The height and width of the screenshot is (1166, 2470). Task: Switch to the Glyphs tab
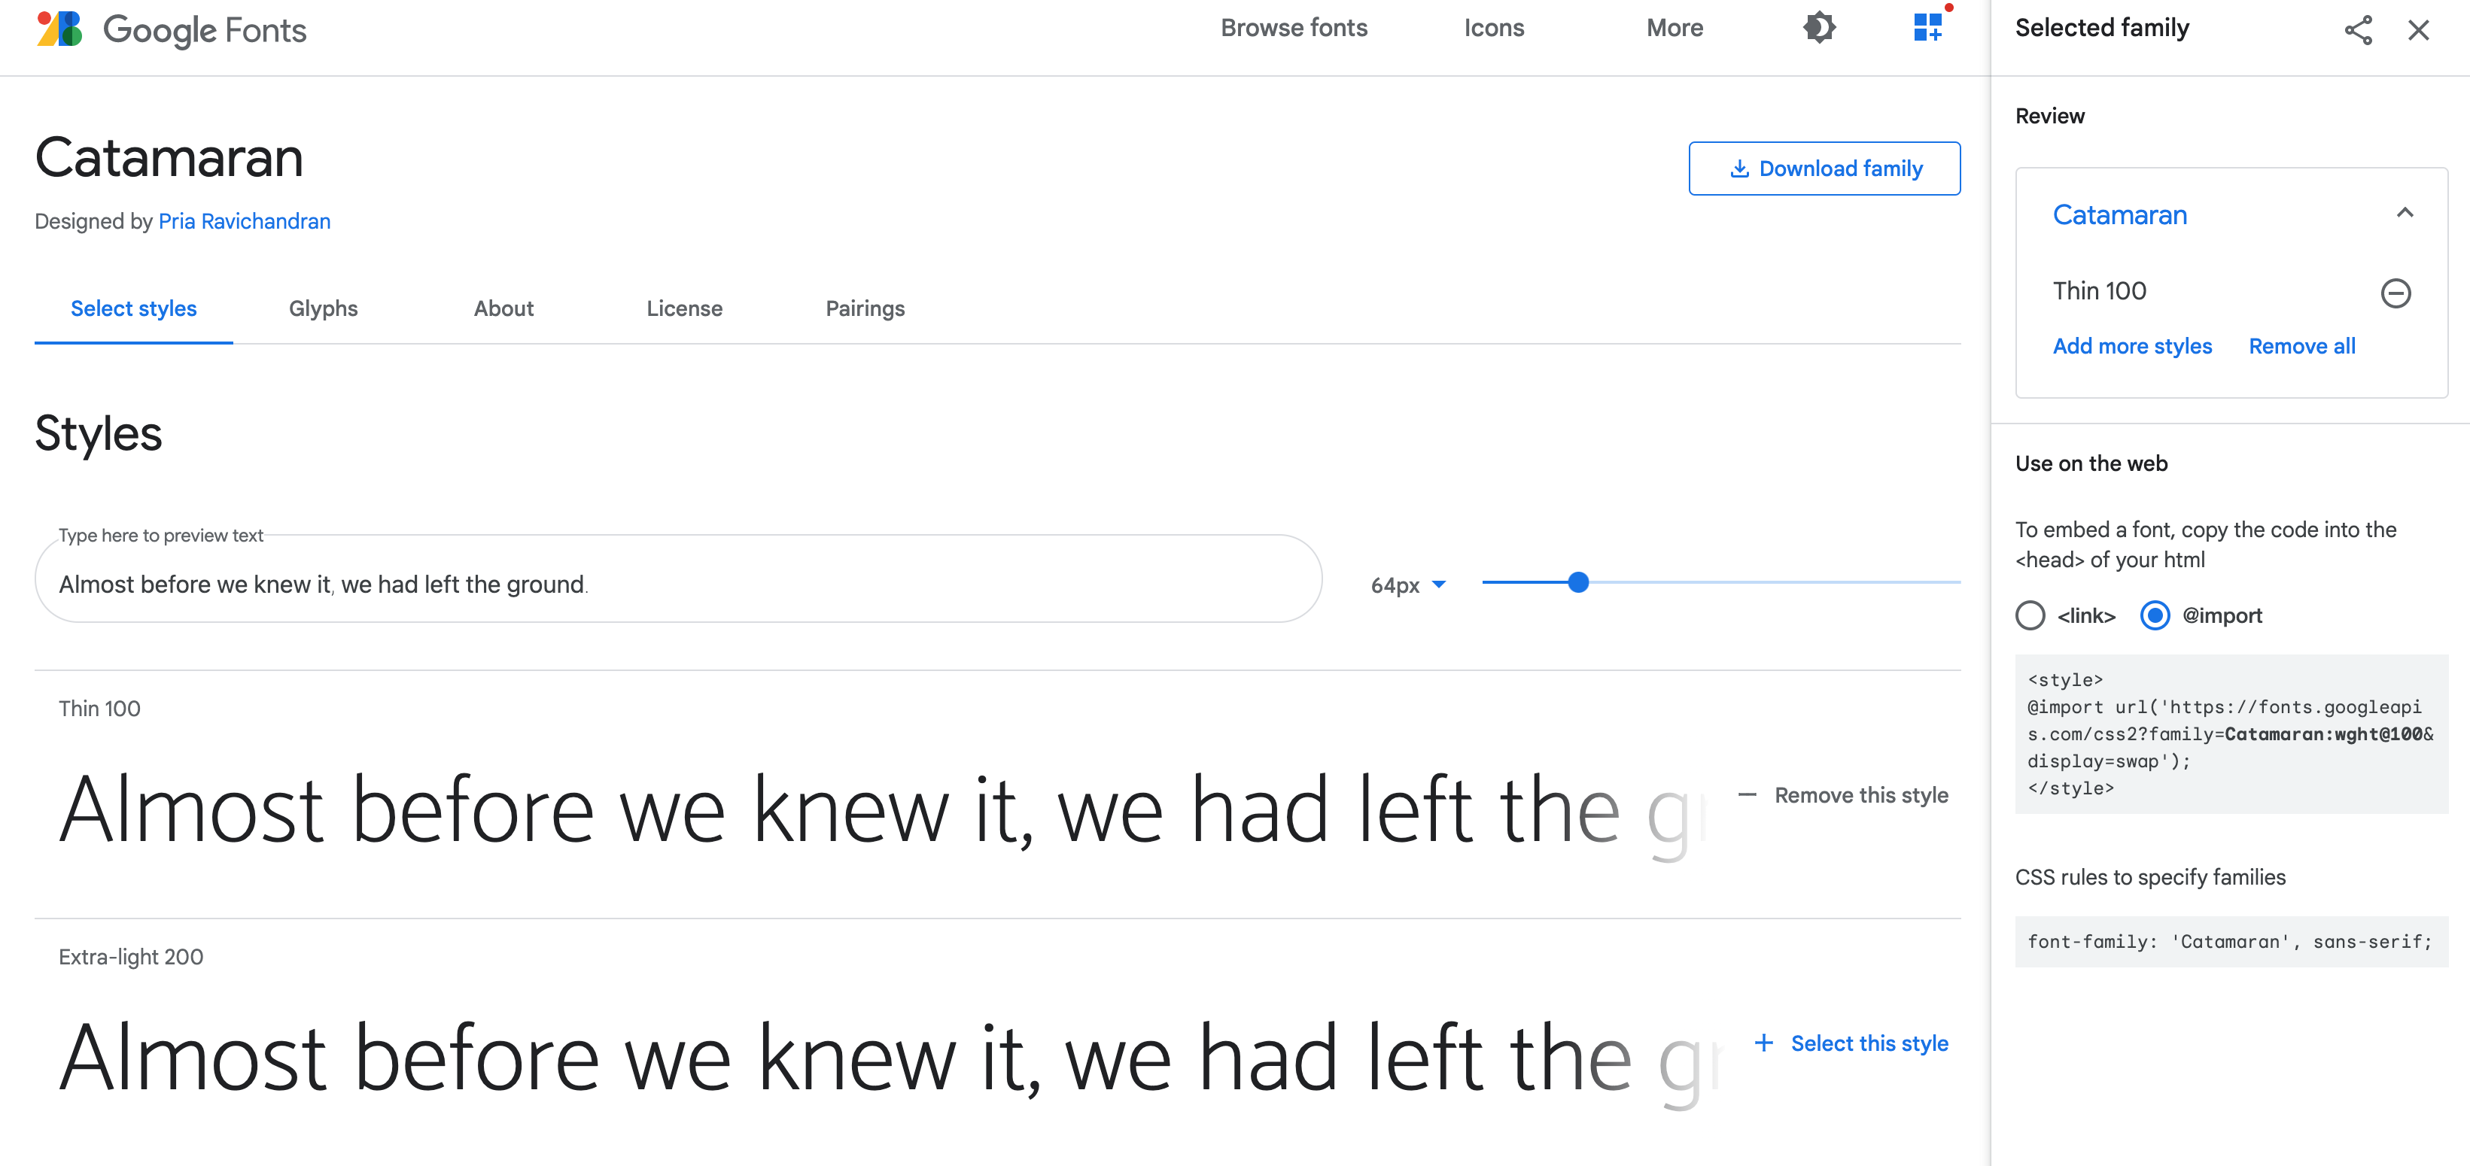click(x=323, y=308)
